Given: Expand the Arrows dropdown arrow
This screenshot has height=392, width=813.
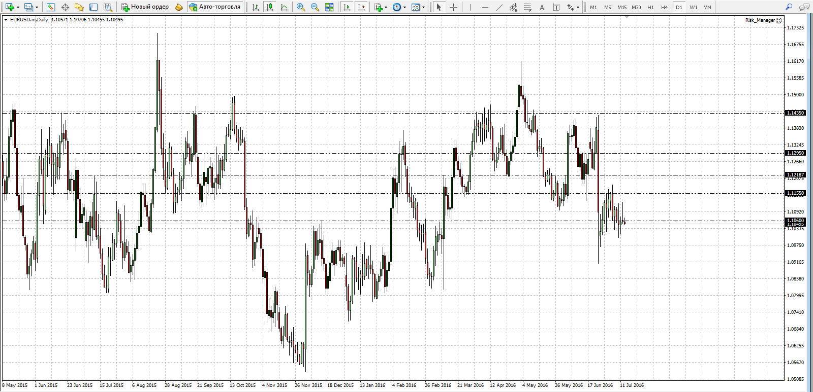Looking at the screenshot, I should [578, 7].
